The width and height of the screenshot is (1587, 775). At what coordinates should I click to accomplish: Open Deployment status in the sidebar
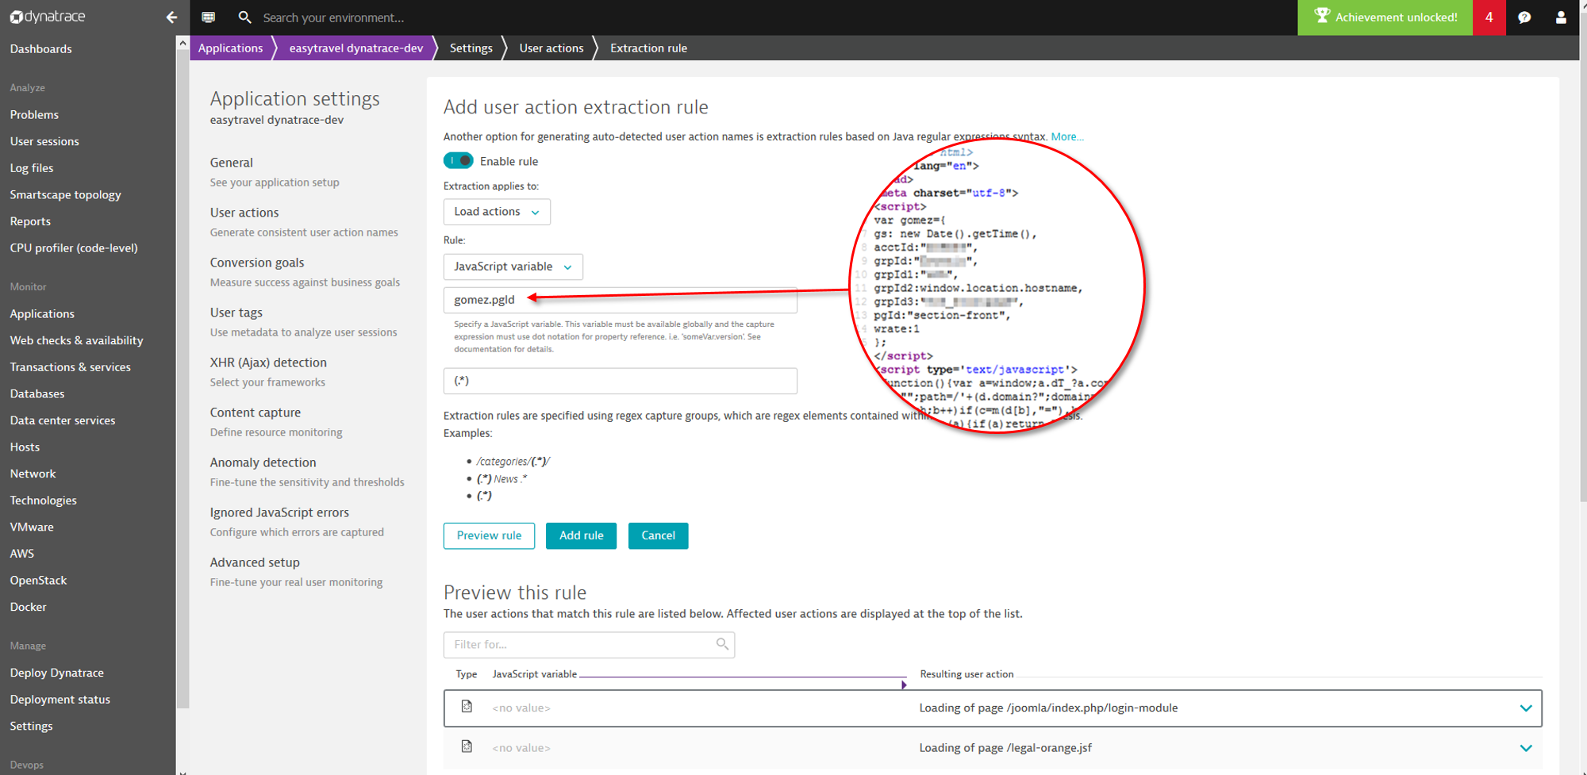point(60,700)
